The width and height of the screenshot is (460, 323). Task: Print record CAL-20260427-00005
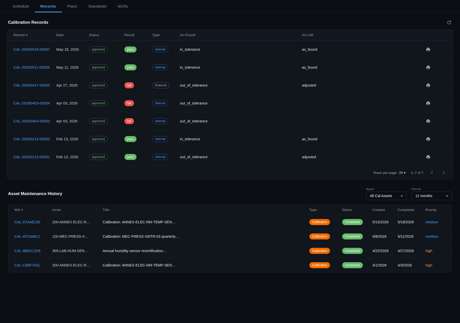pyautogui.click(x=428, y=85)
